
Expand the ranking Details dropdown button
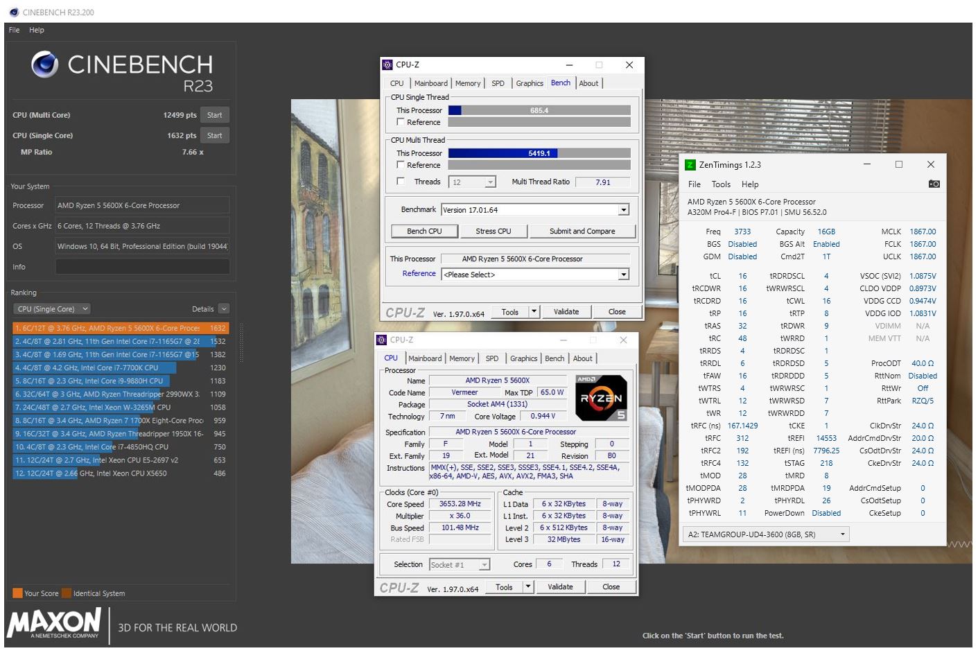(223, 309)
